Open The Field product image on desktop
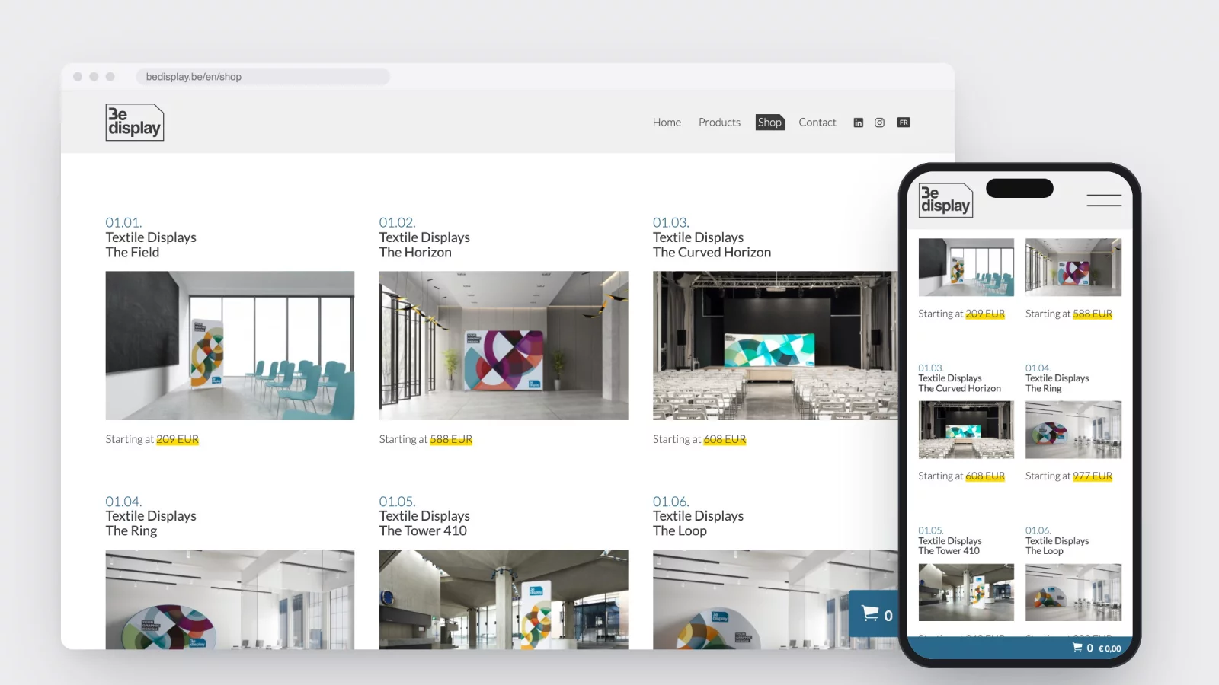1219x685 pixels. pyautogui.click(x=230, y=346)
